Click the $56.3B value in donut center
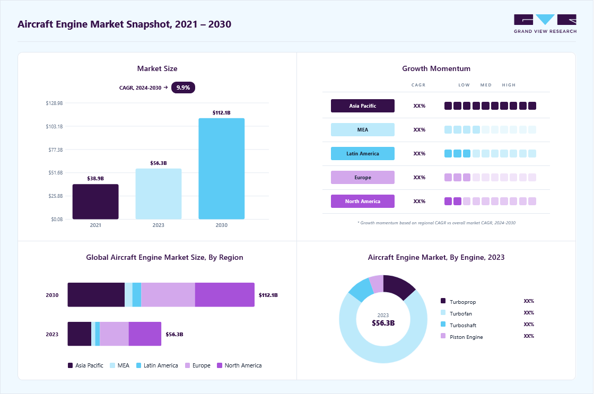This screenshot has width=594, height=394. point(383,323)
